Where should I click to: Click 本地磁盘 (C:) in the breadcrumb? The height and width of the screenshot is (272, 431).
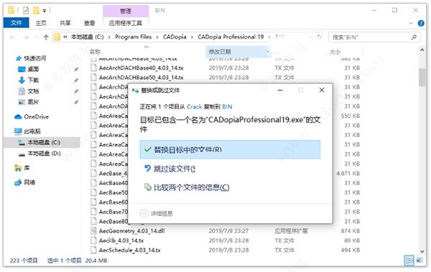point(87,37)
